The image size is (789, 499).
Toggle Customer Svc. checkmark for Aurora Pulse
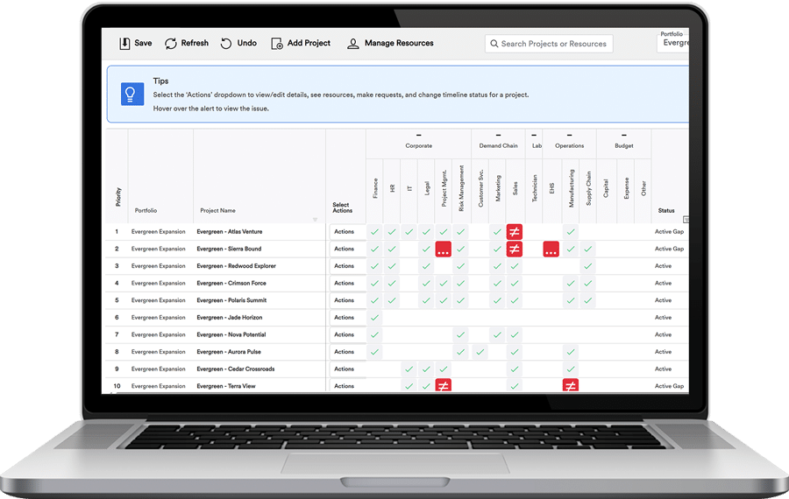480,352
